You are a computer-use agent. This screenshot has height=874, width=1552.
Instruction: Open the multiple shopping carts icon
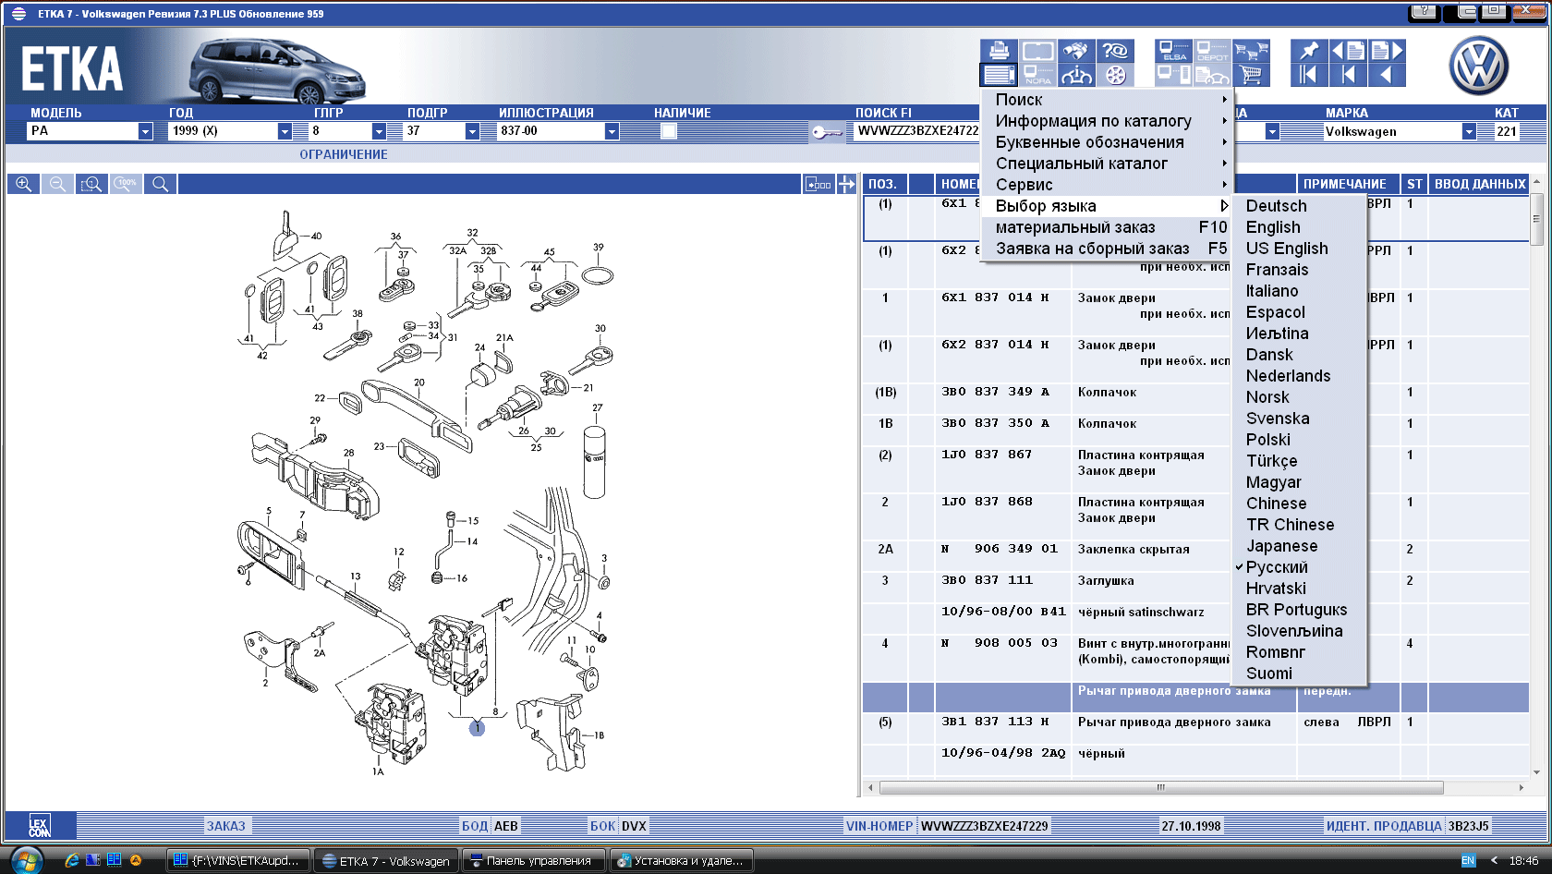point(1252,51)
